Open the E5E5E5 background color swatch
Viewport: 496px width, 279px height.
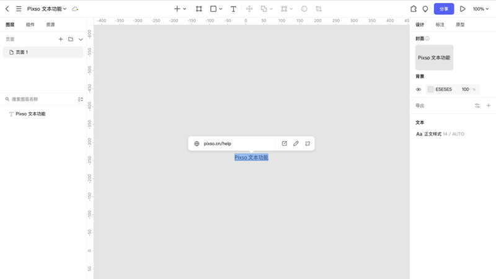click(430, 89)
